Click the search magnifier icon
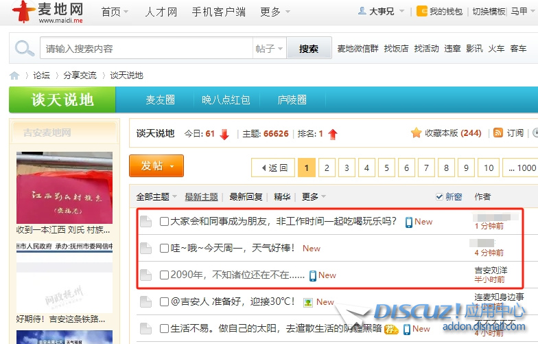Viewport: 538px width, 344px height. [x=24, y=49]
